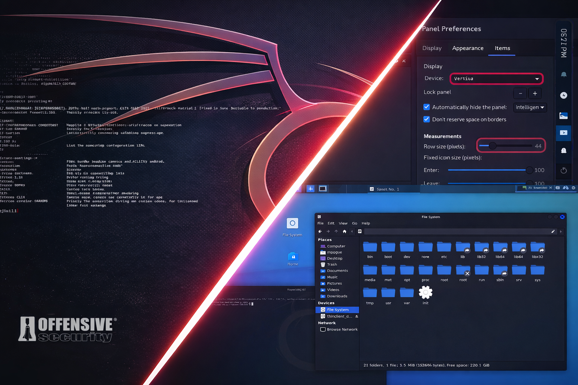578x385 pixels.
Task: Click the minus button beside Lock panel
Action: click(x=520, y=94)
